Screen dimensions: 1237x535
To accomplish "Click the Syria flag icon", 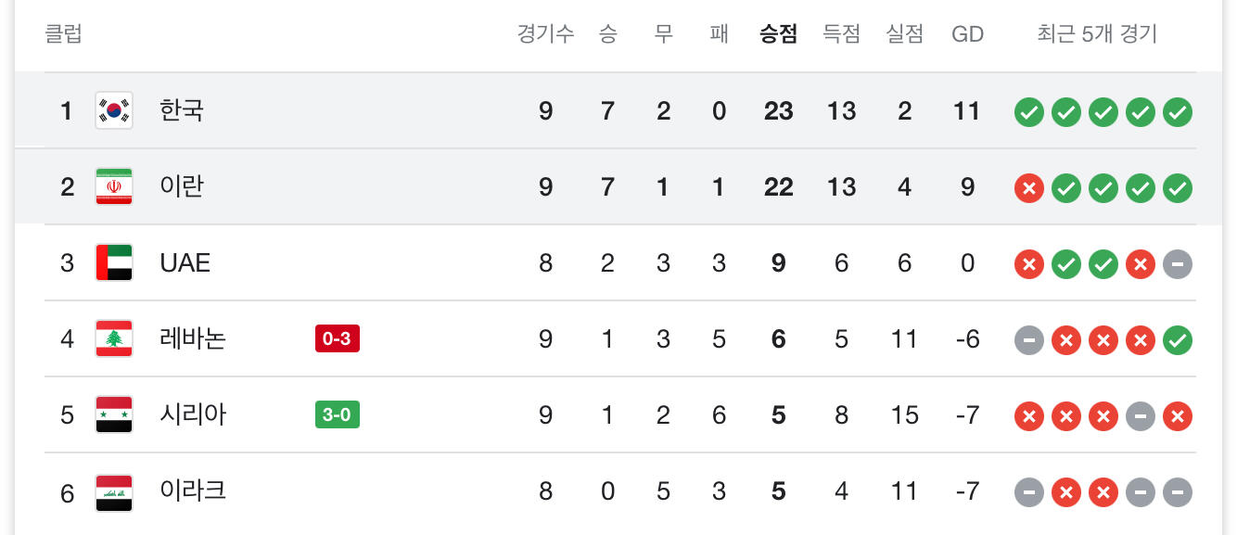I will tap(114, 415).
